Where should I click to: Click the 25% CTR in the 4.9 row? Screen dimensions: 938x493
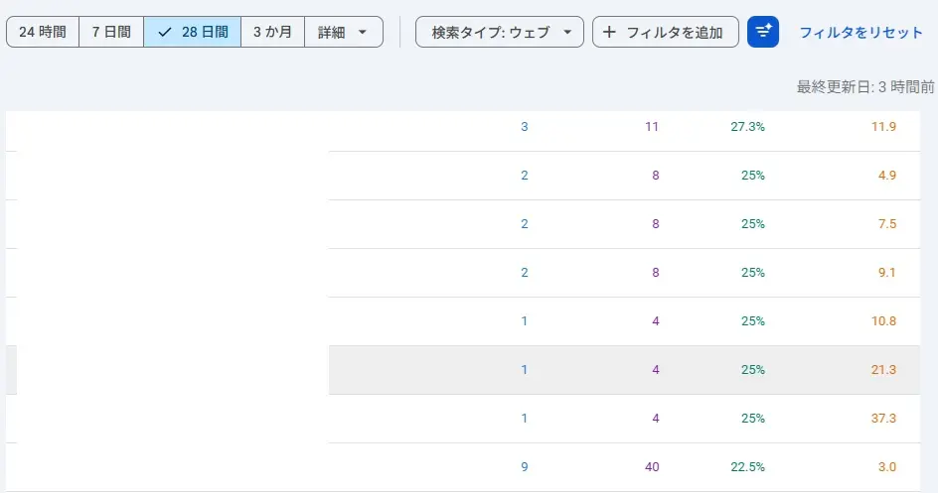point(752,176)
